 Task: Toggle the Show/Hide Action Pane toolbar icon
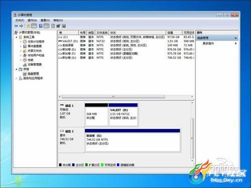click(x=46, y=26)
